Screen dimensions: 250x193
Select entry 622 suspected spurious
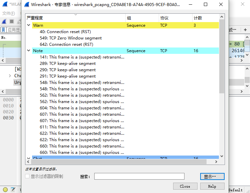coord(82,140)
